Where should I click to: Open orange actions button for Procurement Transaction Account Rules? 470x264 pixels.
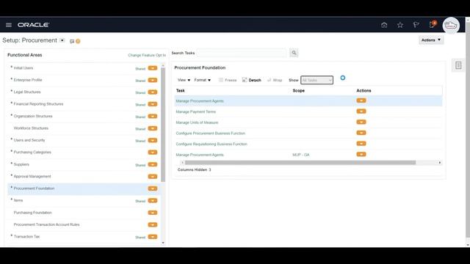coord(153,225)
